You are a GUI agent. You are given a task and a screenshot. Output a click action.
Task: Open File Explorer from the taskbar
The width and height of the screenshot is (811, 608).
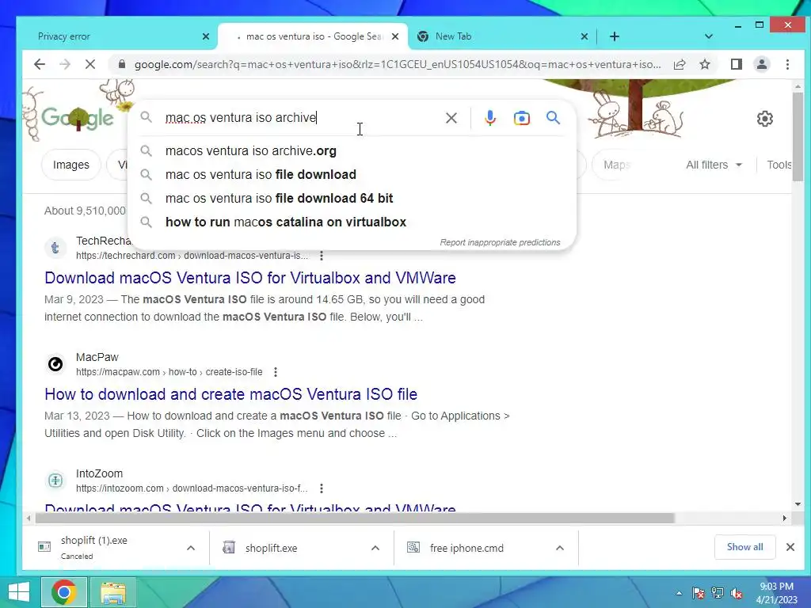coord(112,592)
